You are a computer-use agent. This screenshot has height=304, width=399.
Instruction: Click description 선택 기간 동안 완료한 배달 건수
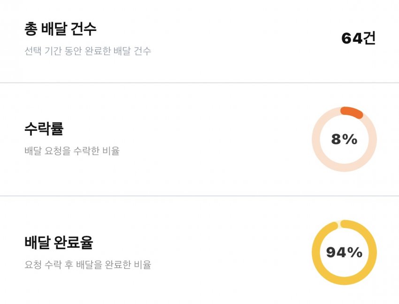pyautogui.click(x=88, y=51)
